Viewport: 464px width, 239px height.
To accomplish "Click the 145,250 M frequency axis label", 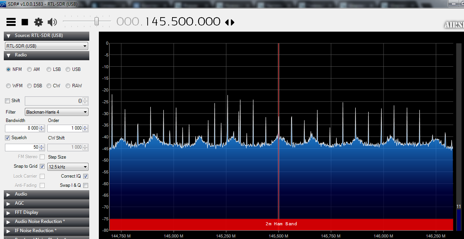I will point(226,236).
